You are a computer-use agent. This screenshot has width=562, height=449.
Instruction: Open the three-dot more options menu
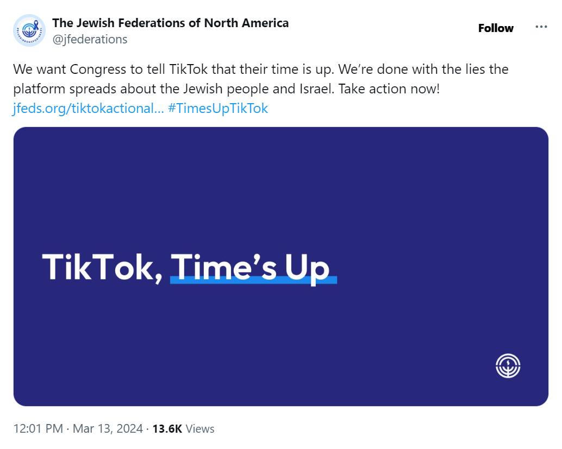(541, 27)
